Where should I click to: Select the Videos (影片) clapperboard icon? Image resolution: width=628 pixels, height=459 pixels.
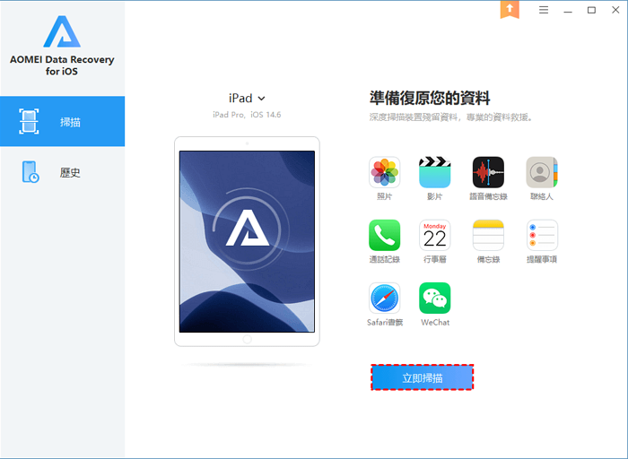[x=434, y=172]
